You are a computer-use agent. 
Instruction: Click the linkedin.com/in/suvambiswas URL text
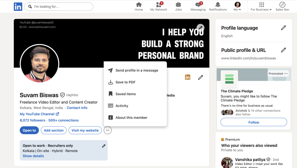click(249, 58)
